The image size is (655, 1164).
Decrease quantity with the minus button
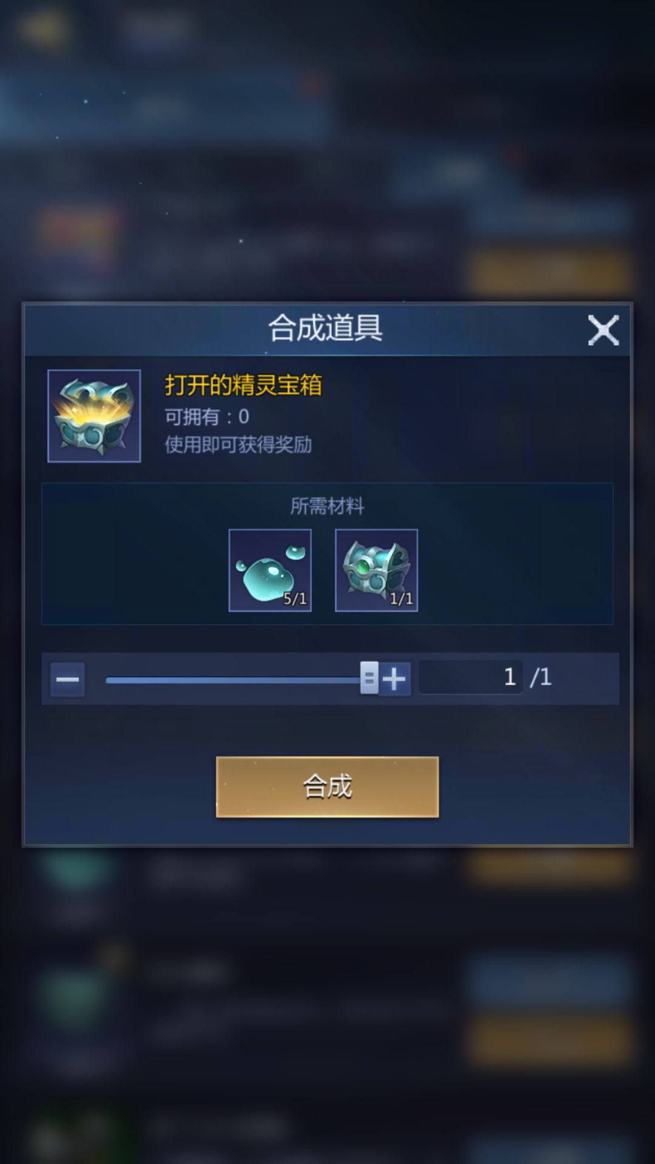pos(67,679)
